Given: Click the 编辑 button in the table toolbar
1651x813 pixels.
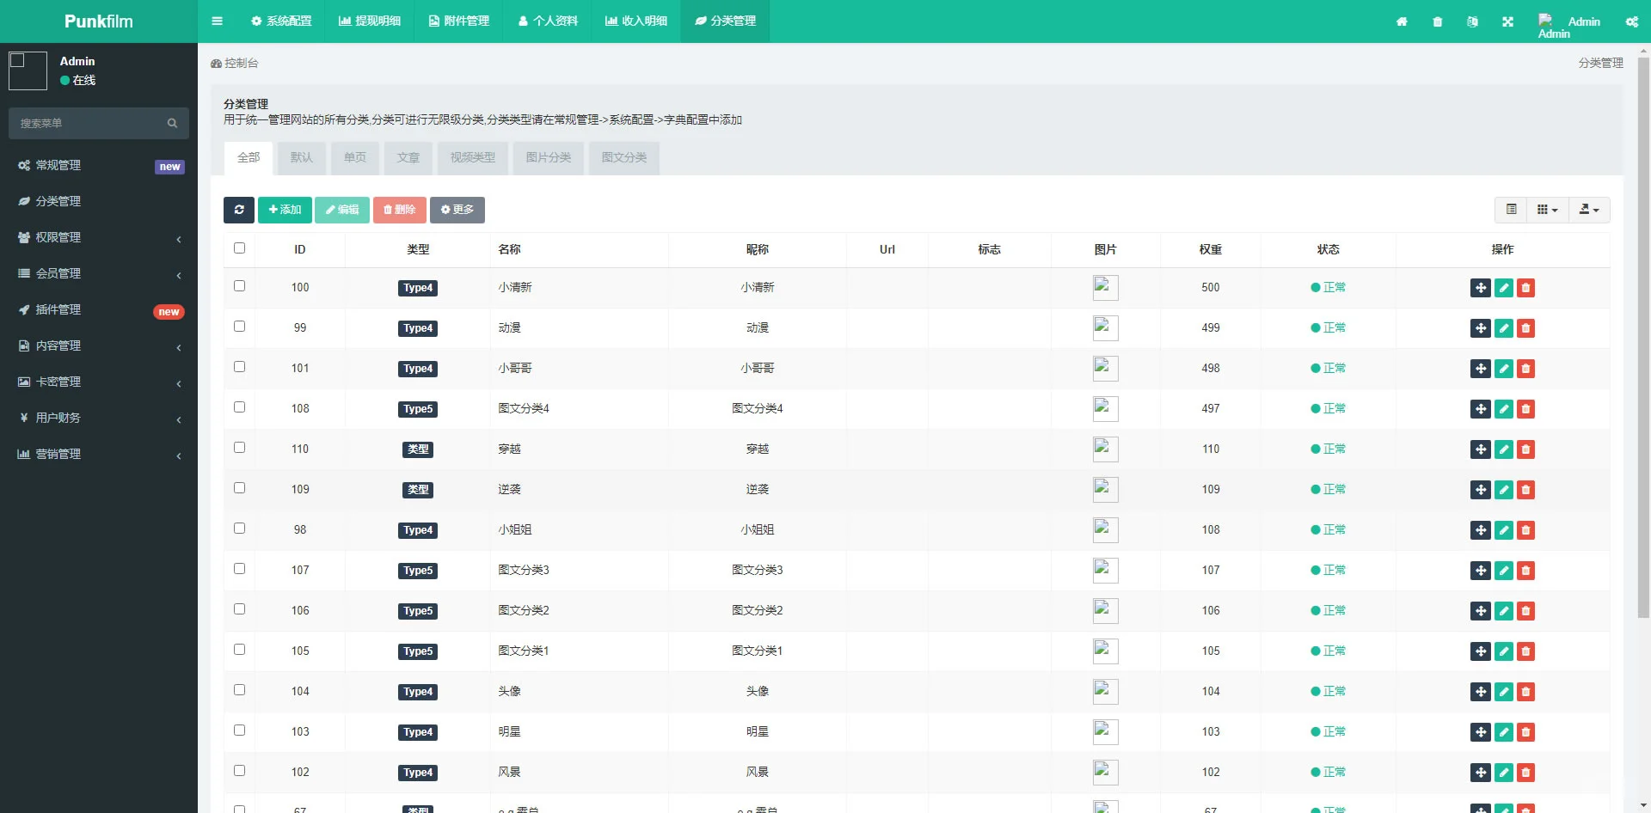Looking at the screenshot, I should click(342, 210).
